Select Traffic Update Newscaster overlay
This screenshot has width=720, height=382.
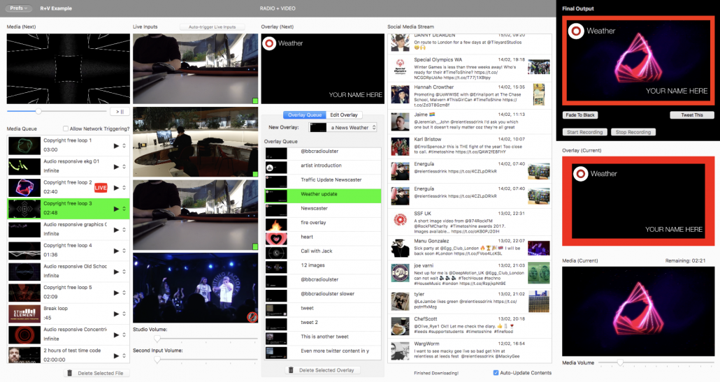pos(323,182)
